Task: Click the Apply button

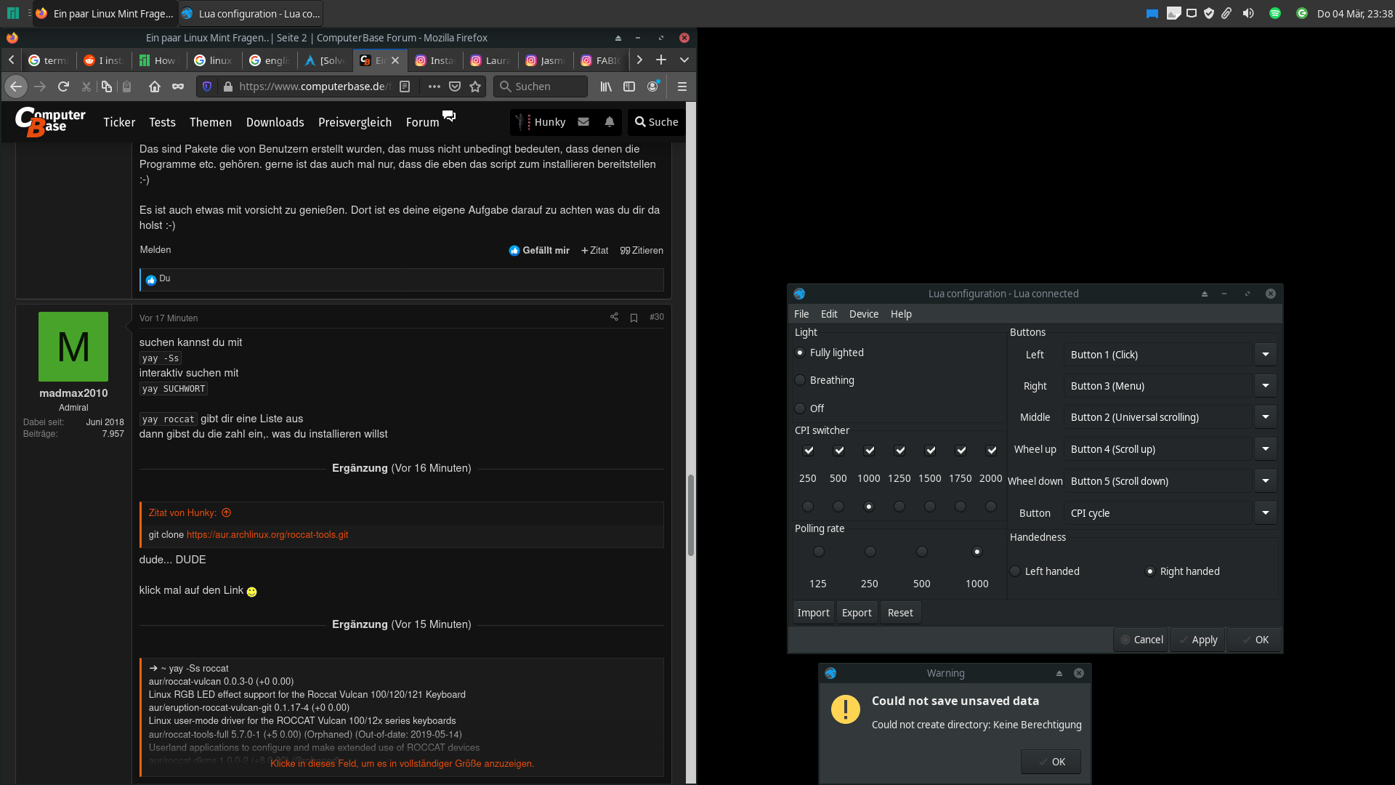Action: 1197,640
